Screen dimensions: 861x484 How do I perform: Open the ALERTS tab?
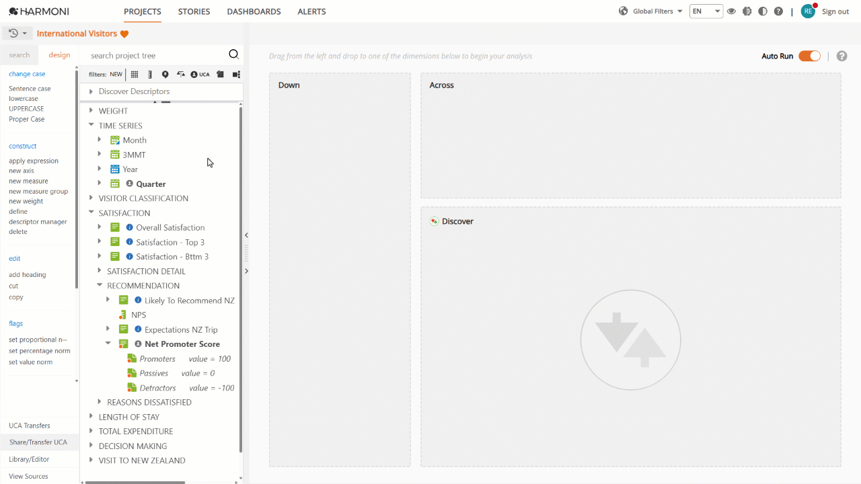pos(311,11)
